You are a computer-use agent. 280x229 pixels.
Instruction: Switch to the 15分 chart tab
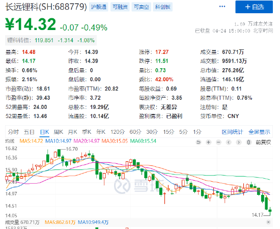click(x=169, y=132)
